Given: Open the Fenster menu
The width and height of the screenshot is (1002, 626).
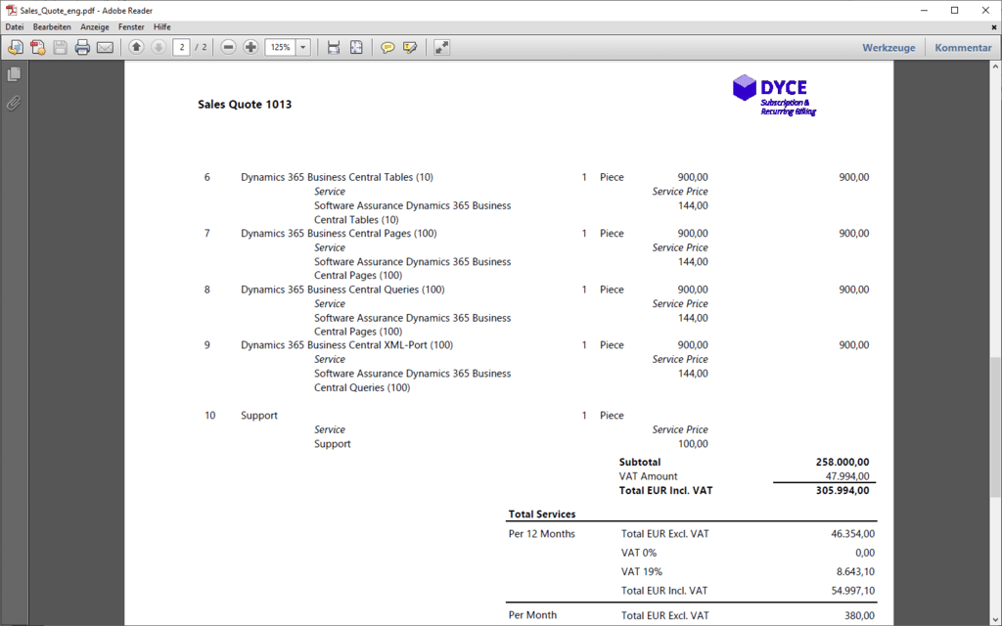Looking at the screenshot, I should (131, 26).
